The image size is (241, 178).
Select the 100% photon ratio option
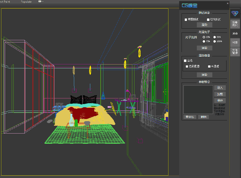(214, 41)
